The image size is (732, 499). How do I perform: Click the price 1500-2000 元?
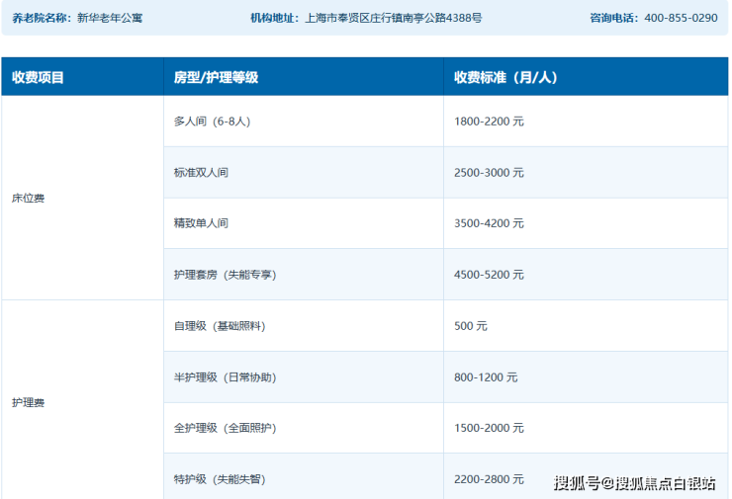click(x=489, y=428)
